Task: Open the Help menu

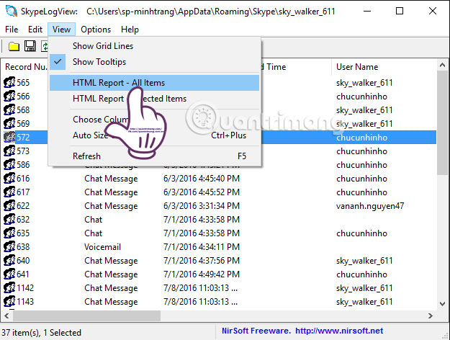Action: pos(130,30)
